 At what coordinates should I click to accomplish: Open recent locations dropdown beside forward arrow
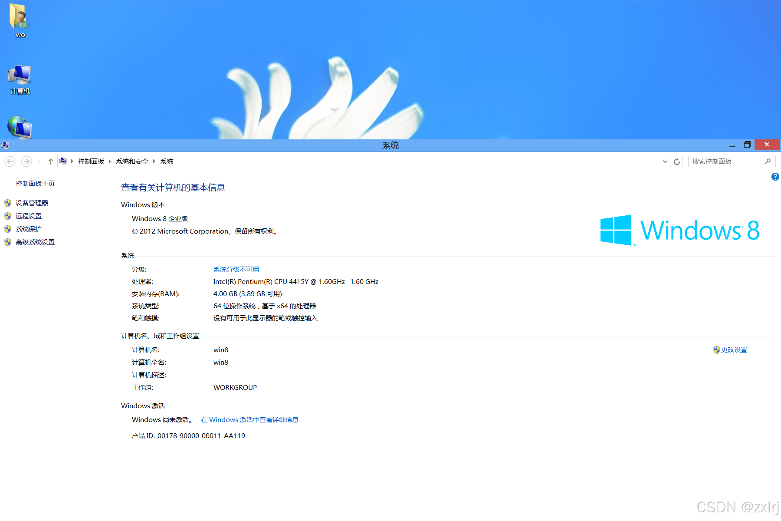pos(39,162)
